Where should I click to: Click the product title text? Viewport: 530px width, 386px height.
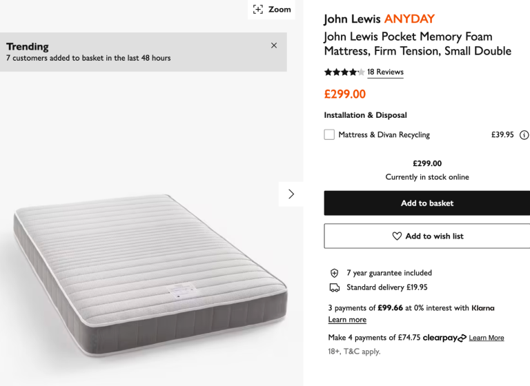[x=418, y=43]
